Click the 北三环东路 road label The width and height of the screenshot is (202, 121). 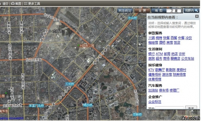(34, 60)
